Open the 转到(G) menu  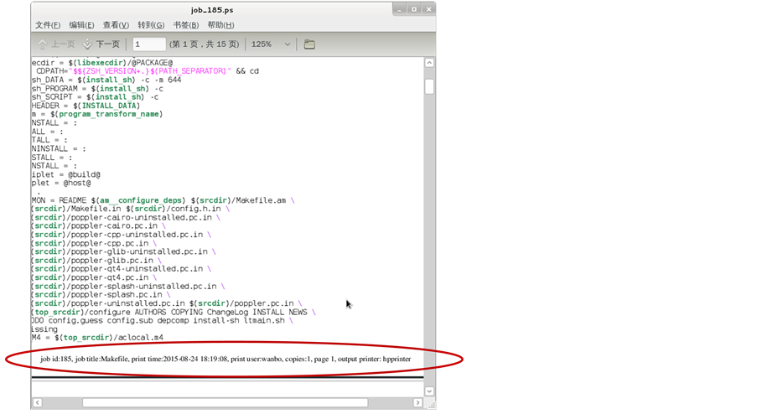(x=151, y=25)
